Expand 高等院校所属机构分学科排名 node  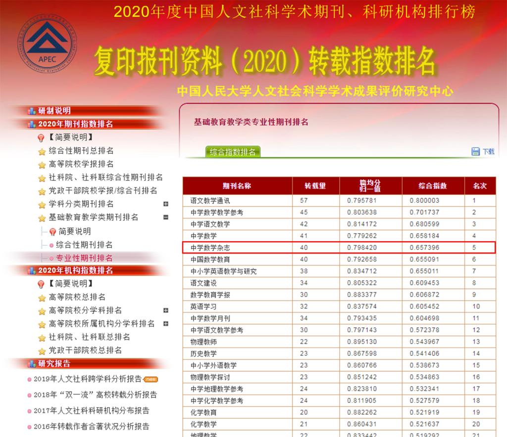166,324
